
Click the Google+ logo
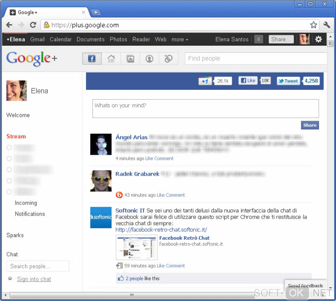(32, 58)
